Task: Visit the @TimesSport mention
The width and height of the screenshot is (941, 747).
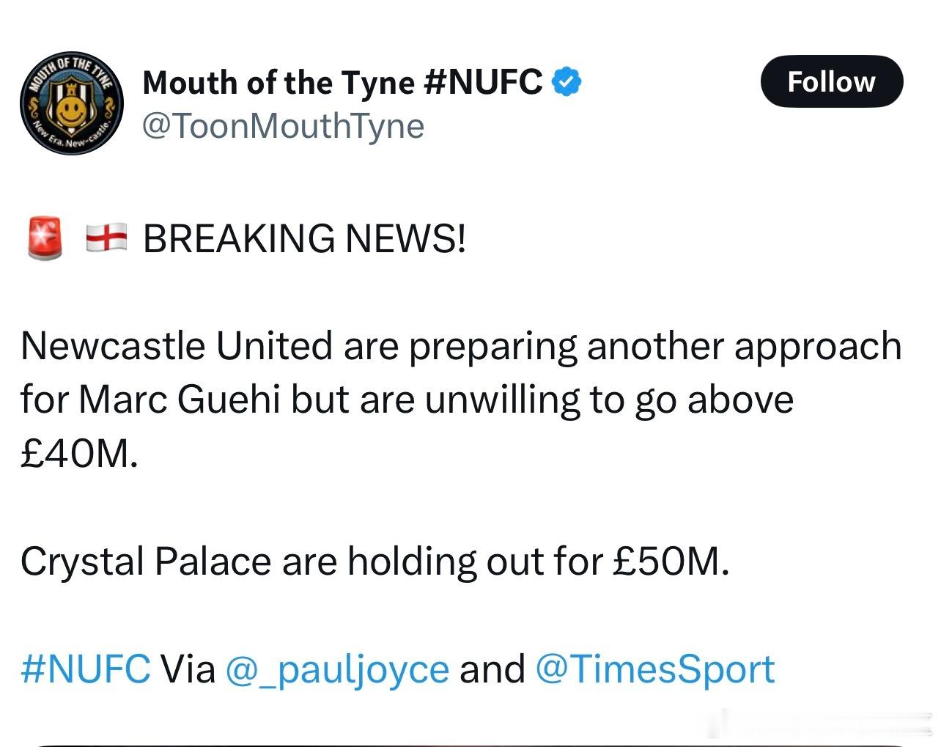Action: (655, 669)
